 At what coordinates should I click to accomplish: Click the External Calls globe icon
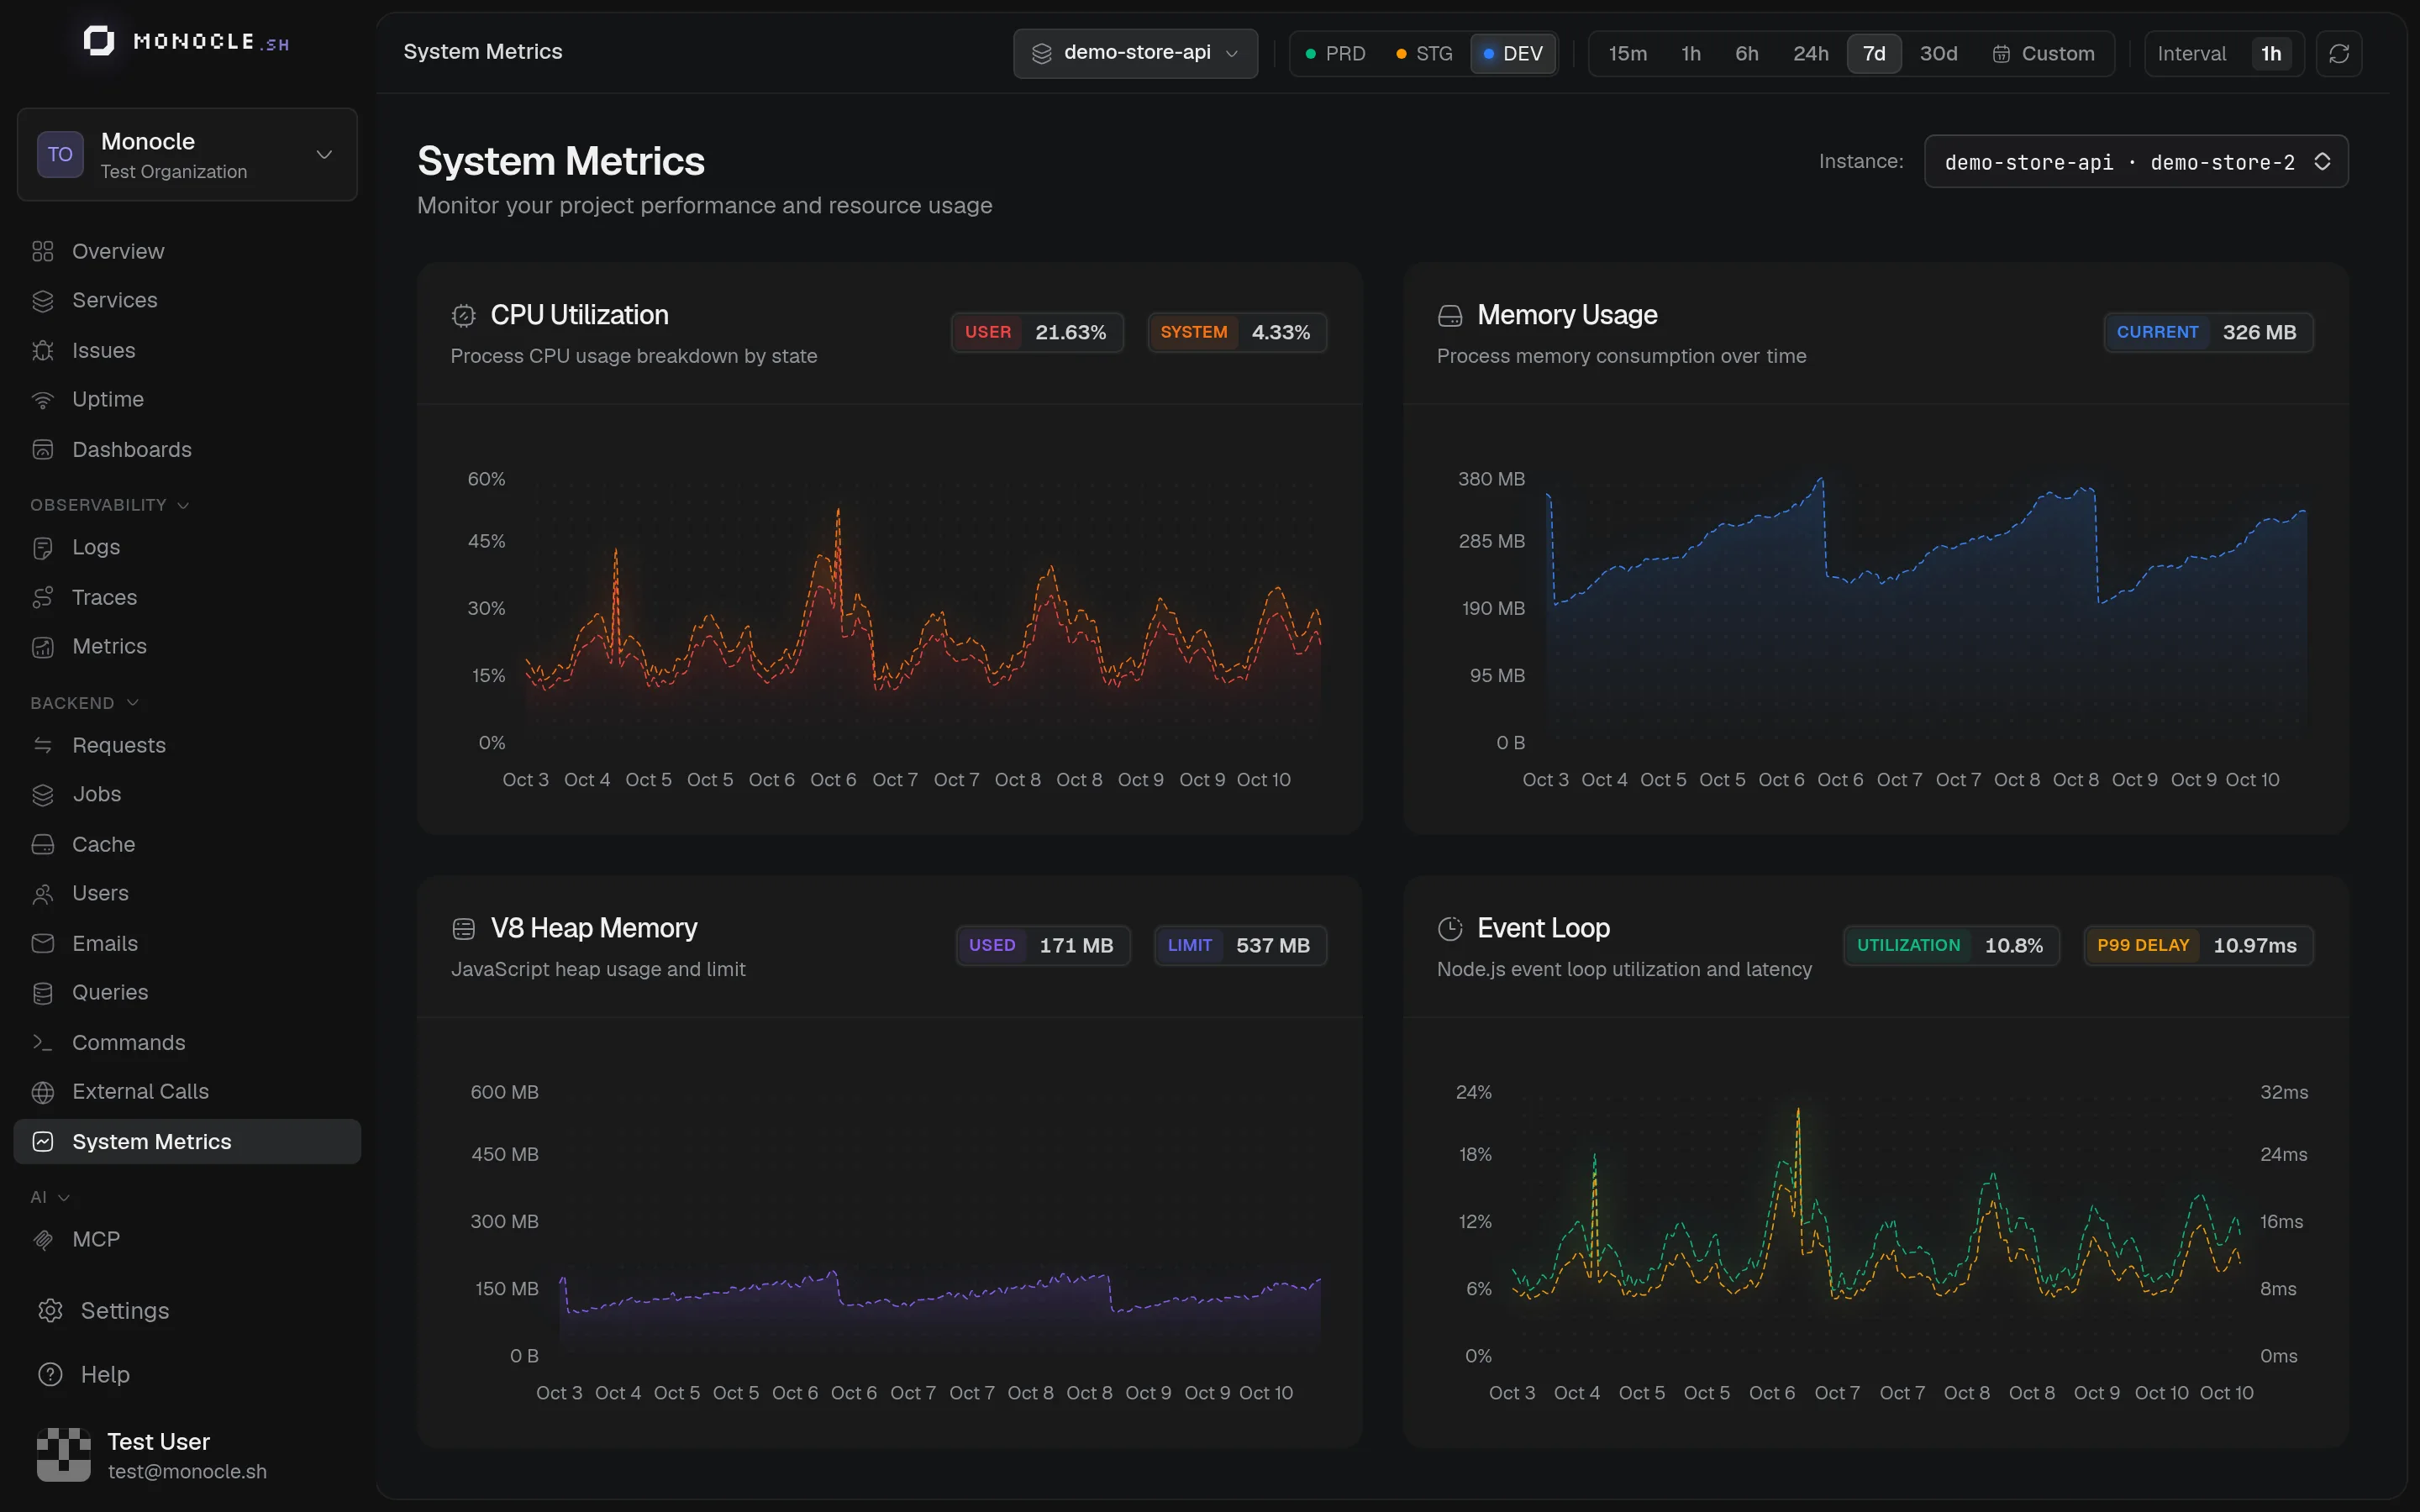coord(43,1092)
